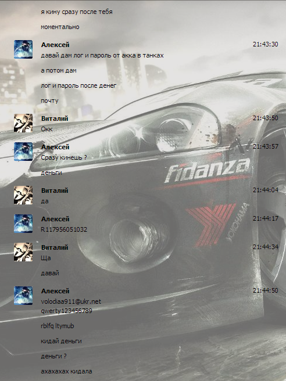Select message 'лог и пароль после денег'

coord(78,86)
